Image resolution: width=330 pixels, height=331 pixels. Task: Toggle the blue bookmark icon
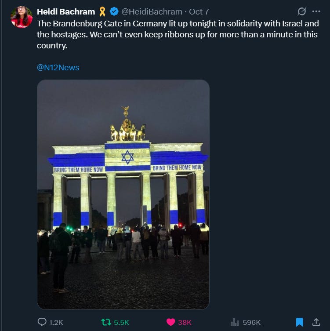(299, 322)
